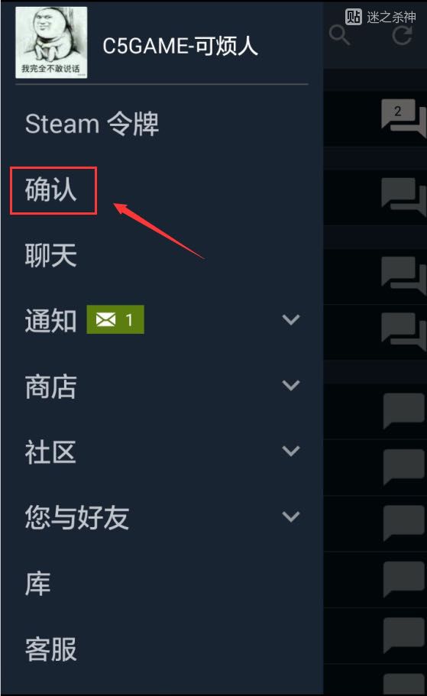Open the second chat bubble icon in list
Viewport: 427px width, 696px height.
click(403, 196)
